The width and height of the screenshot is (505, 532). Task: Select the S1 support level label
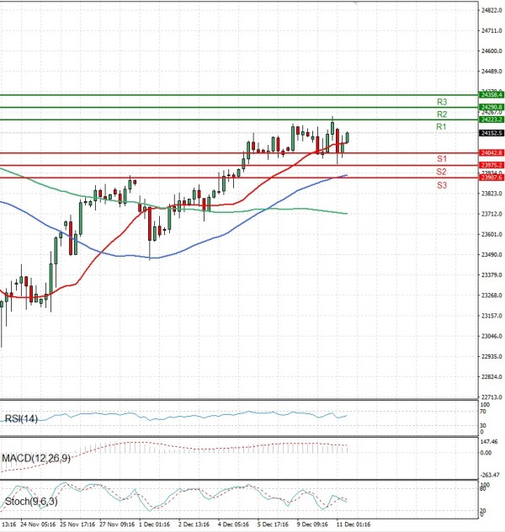point(441,159)
